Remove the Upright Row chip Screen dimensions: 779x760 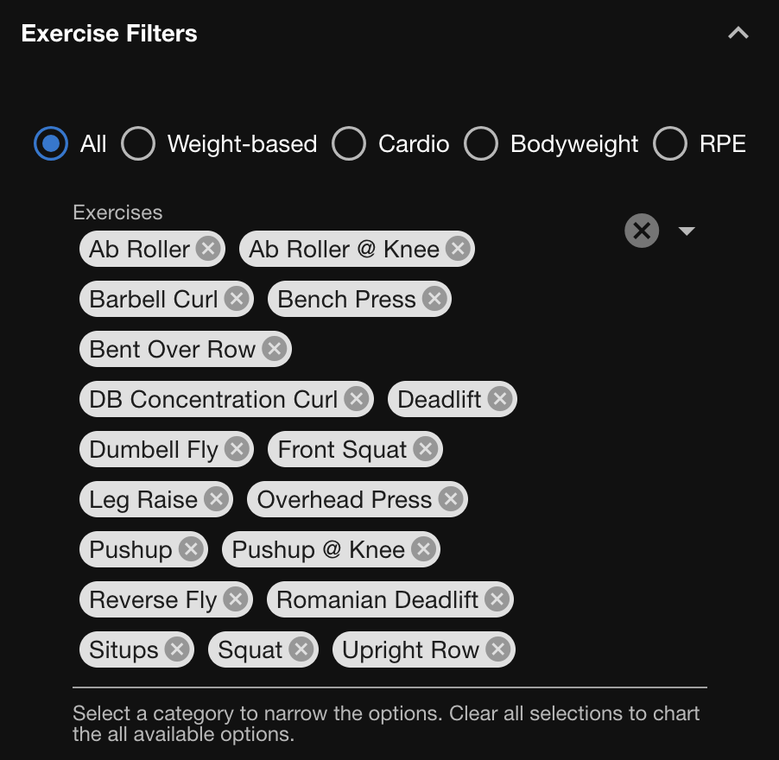pos(497,649)
